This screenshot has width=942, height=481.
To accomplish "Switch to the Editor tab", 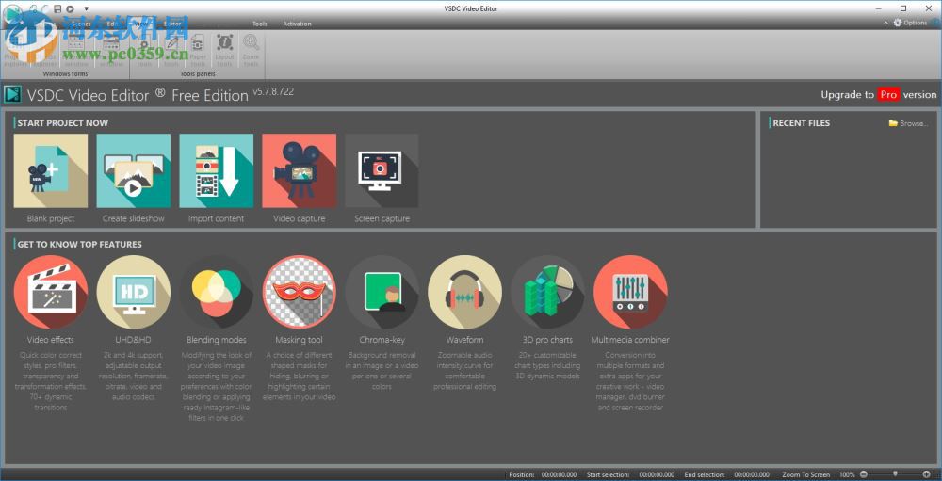I will coord(172,24).
